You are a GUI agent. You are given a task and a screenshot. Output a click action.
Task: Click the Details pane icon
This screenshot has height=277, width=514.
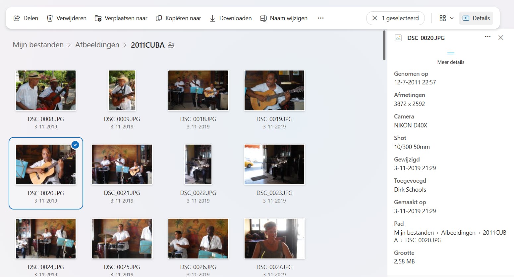pyautogui.click(x=466, y=18)
